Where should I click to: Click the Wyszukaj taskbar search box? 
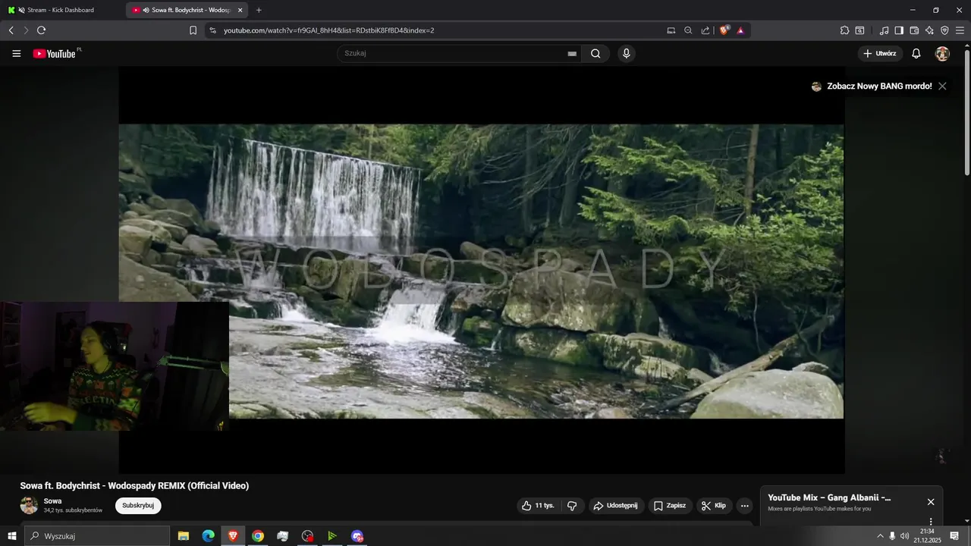click(97, 536)
